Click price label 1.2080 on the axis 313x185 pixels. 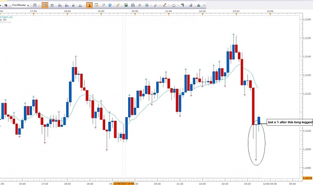(307, 168)
